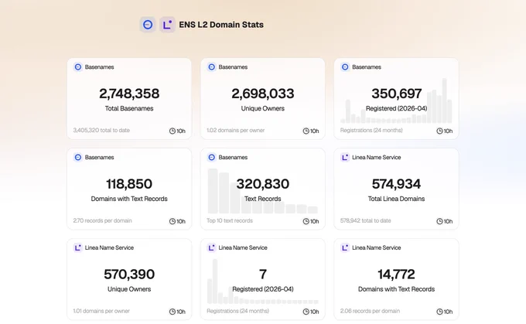Click the 118,850 domains value
This screenshot has width=526, height=324.
[129, 184]
